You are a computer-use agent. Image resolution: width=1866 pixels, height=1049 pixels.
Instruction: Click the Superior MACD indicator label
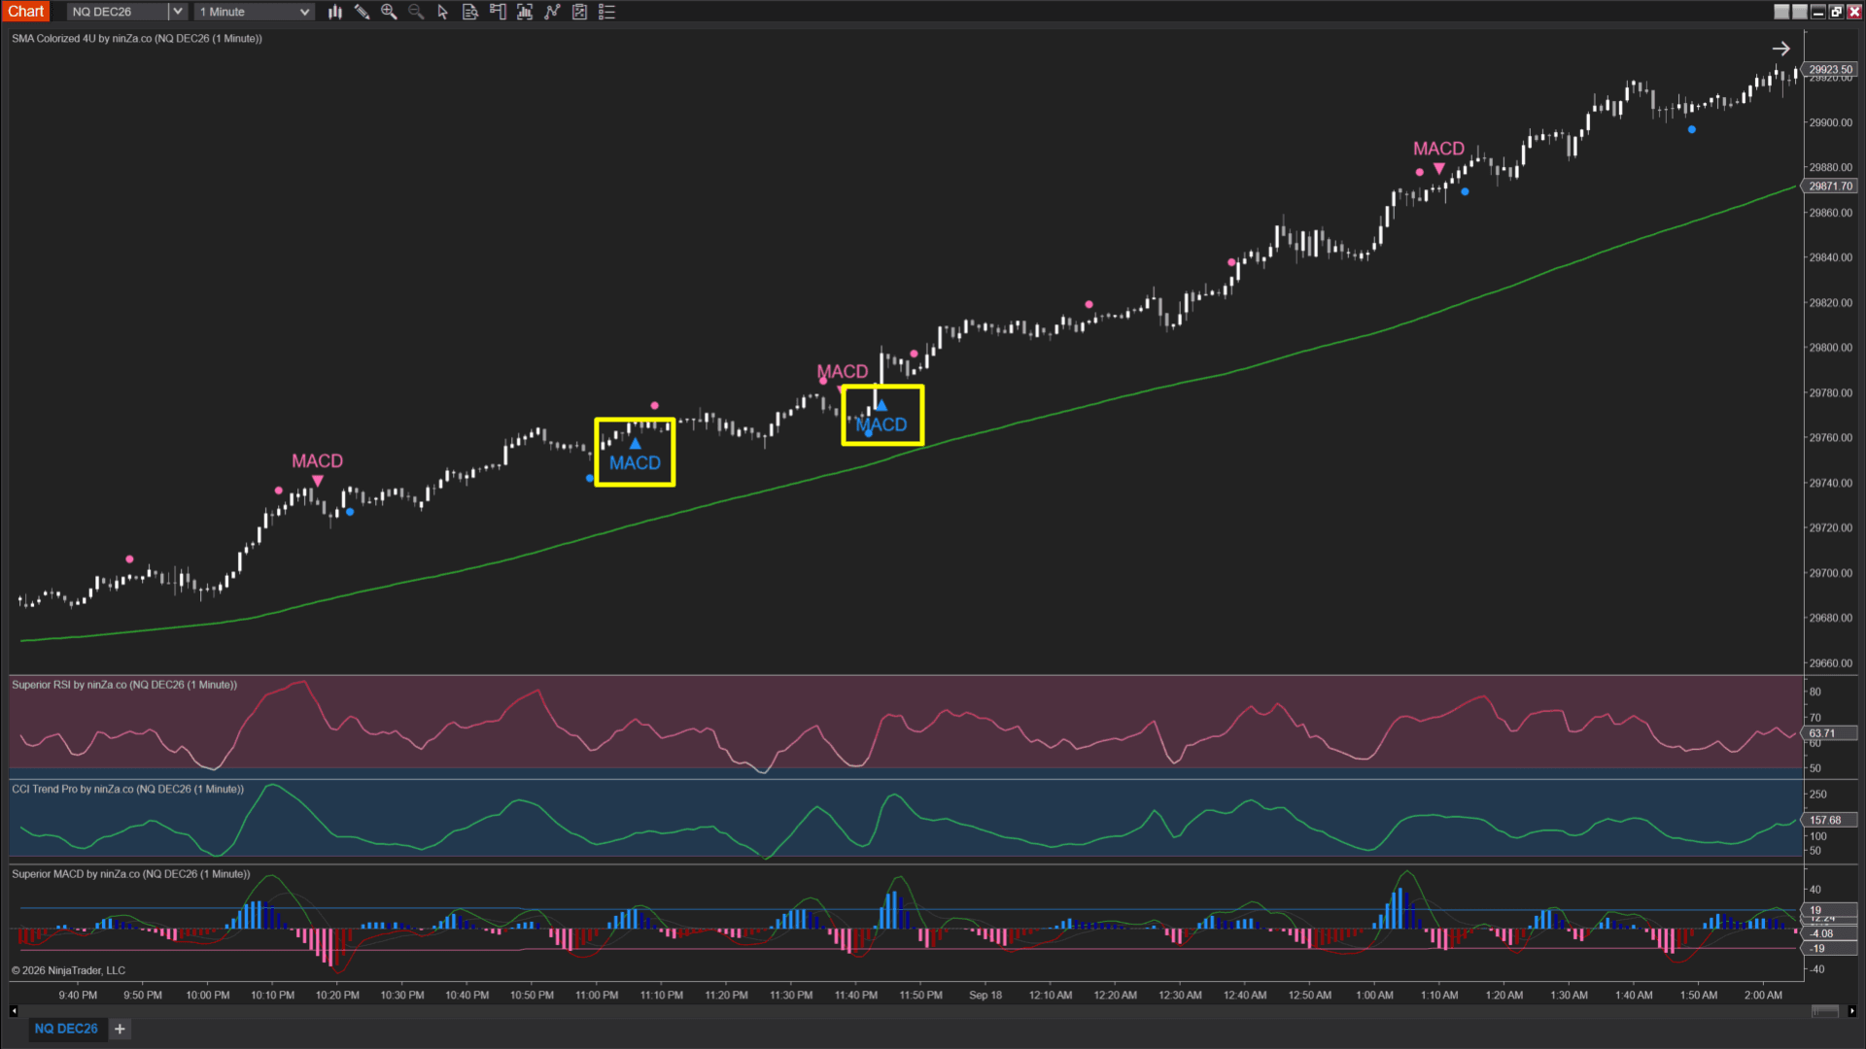click(131, 874)
